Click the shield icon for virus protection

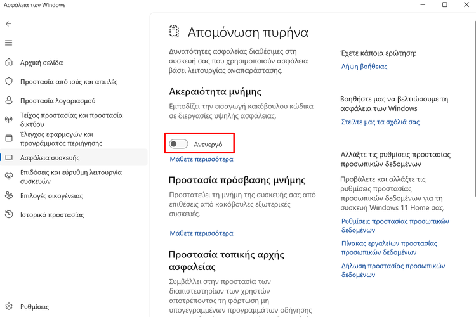coord(9,82)
